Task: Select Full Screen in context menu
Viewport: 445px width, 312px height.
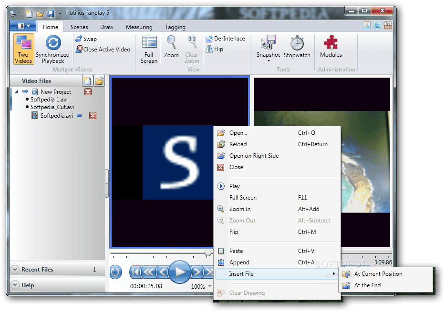Action: [277, 198]
